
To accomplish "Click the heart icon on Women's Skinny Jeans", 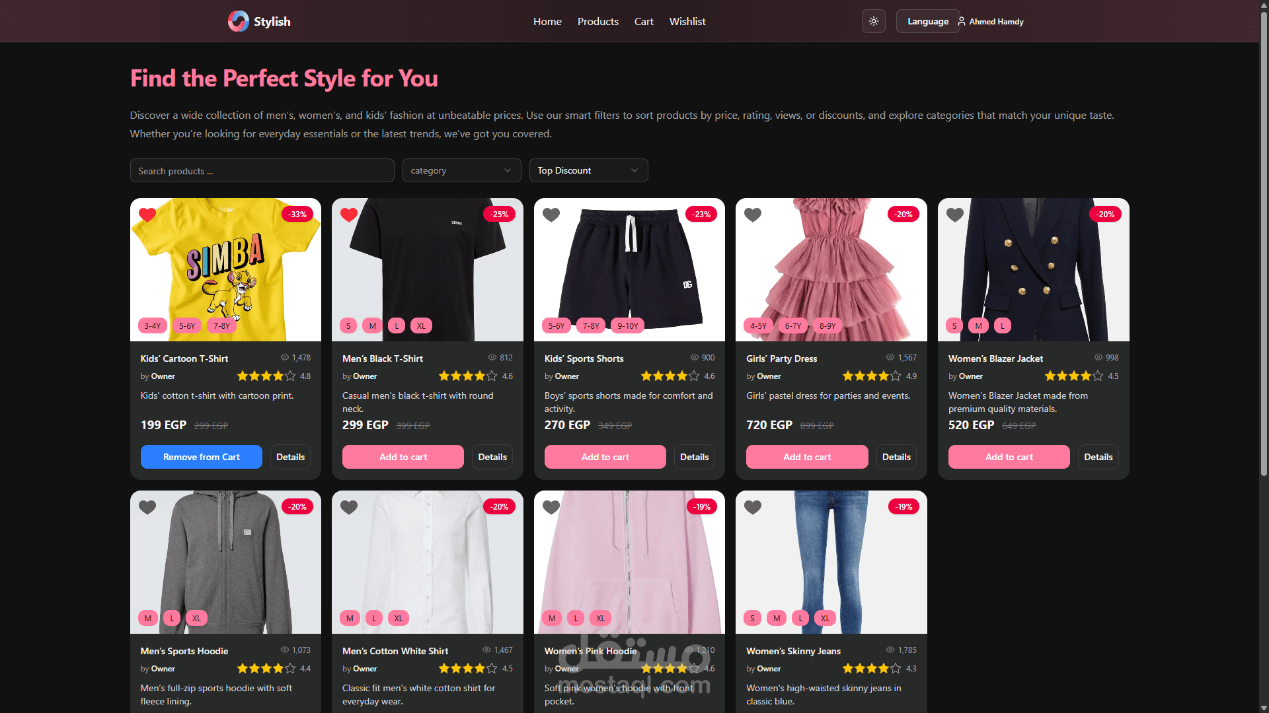I will point(753,507).
